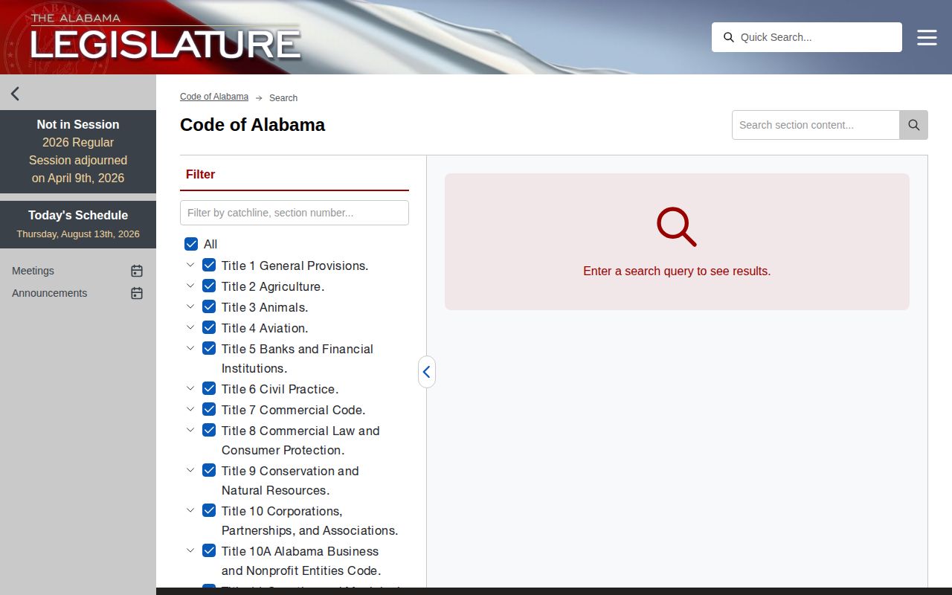Uncheck Title 5 Banks and Financial Institutions

209,349
